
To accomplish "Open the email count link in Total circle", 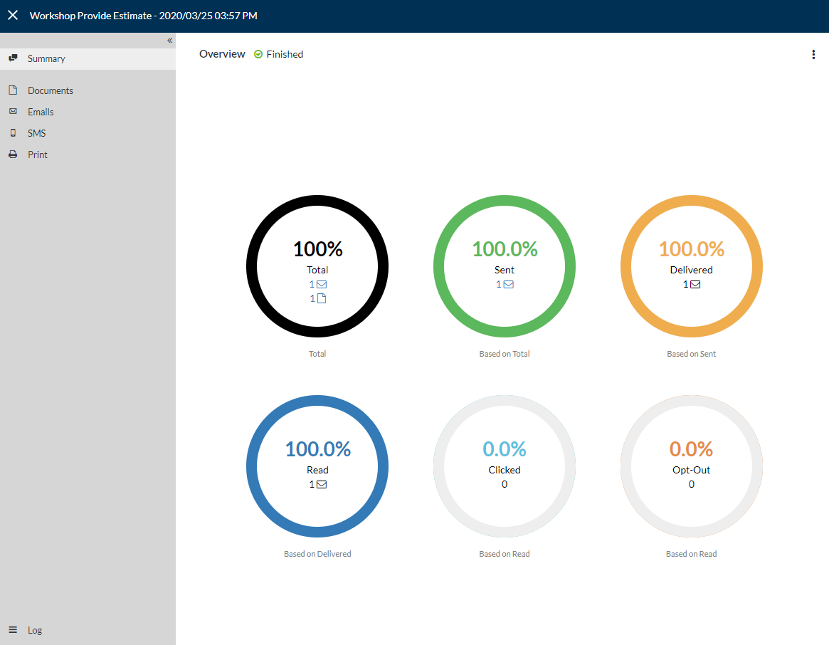I will pyautogui.click(x=318, y=284).
